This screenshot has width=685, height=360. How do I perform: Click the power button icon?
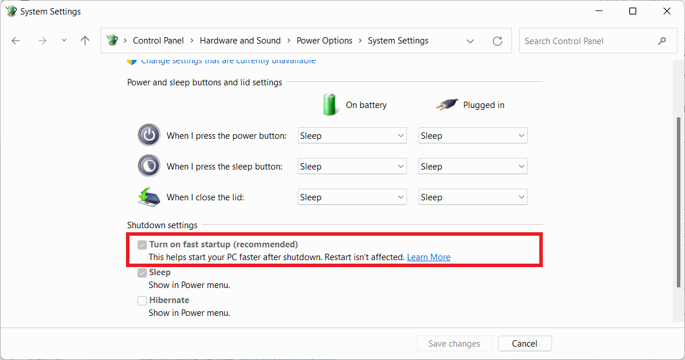tap(149, 135)
